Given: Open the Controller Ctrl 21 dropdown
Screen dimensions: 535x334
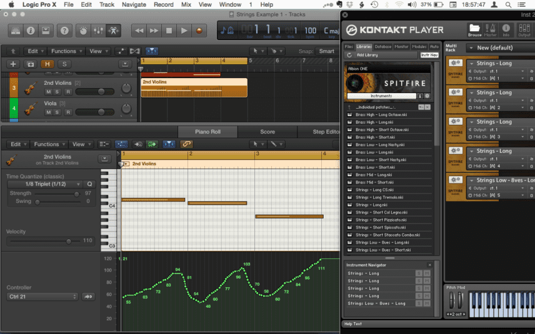Looking at the screenshot, I should [42, 297].
